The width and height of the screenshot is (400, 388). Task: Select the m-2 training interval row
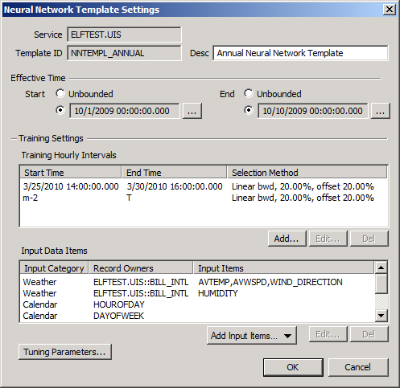pyautogui.click(x=204, y=198)
